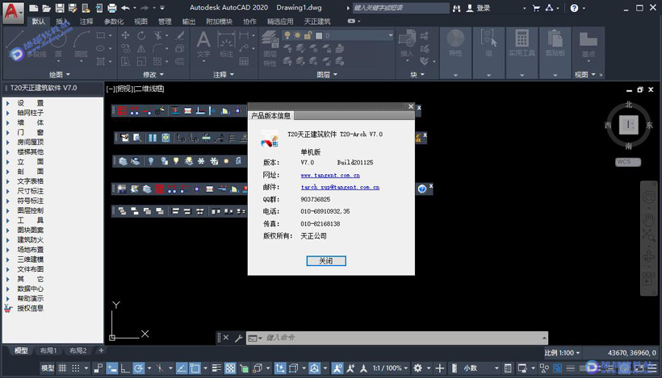The height and width of the screenshot is (378, 662).
Task: Switch to the 布局1 layout tab
Action: pos(48,351)
